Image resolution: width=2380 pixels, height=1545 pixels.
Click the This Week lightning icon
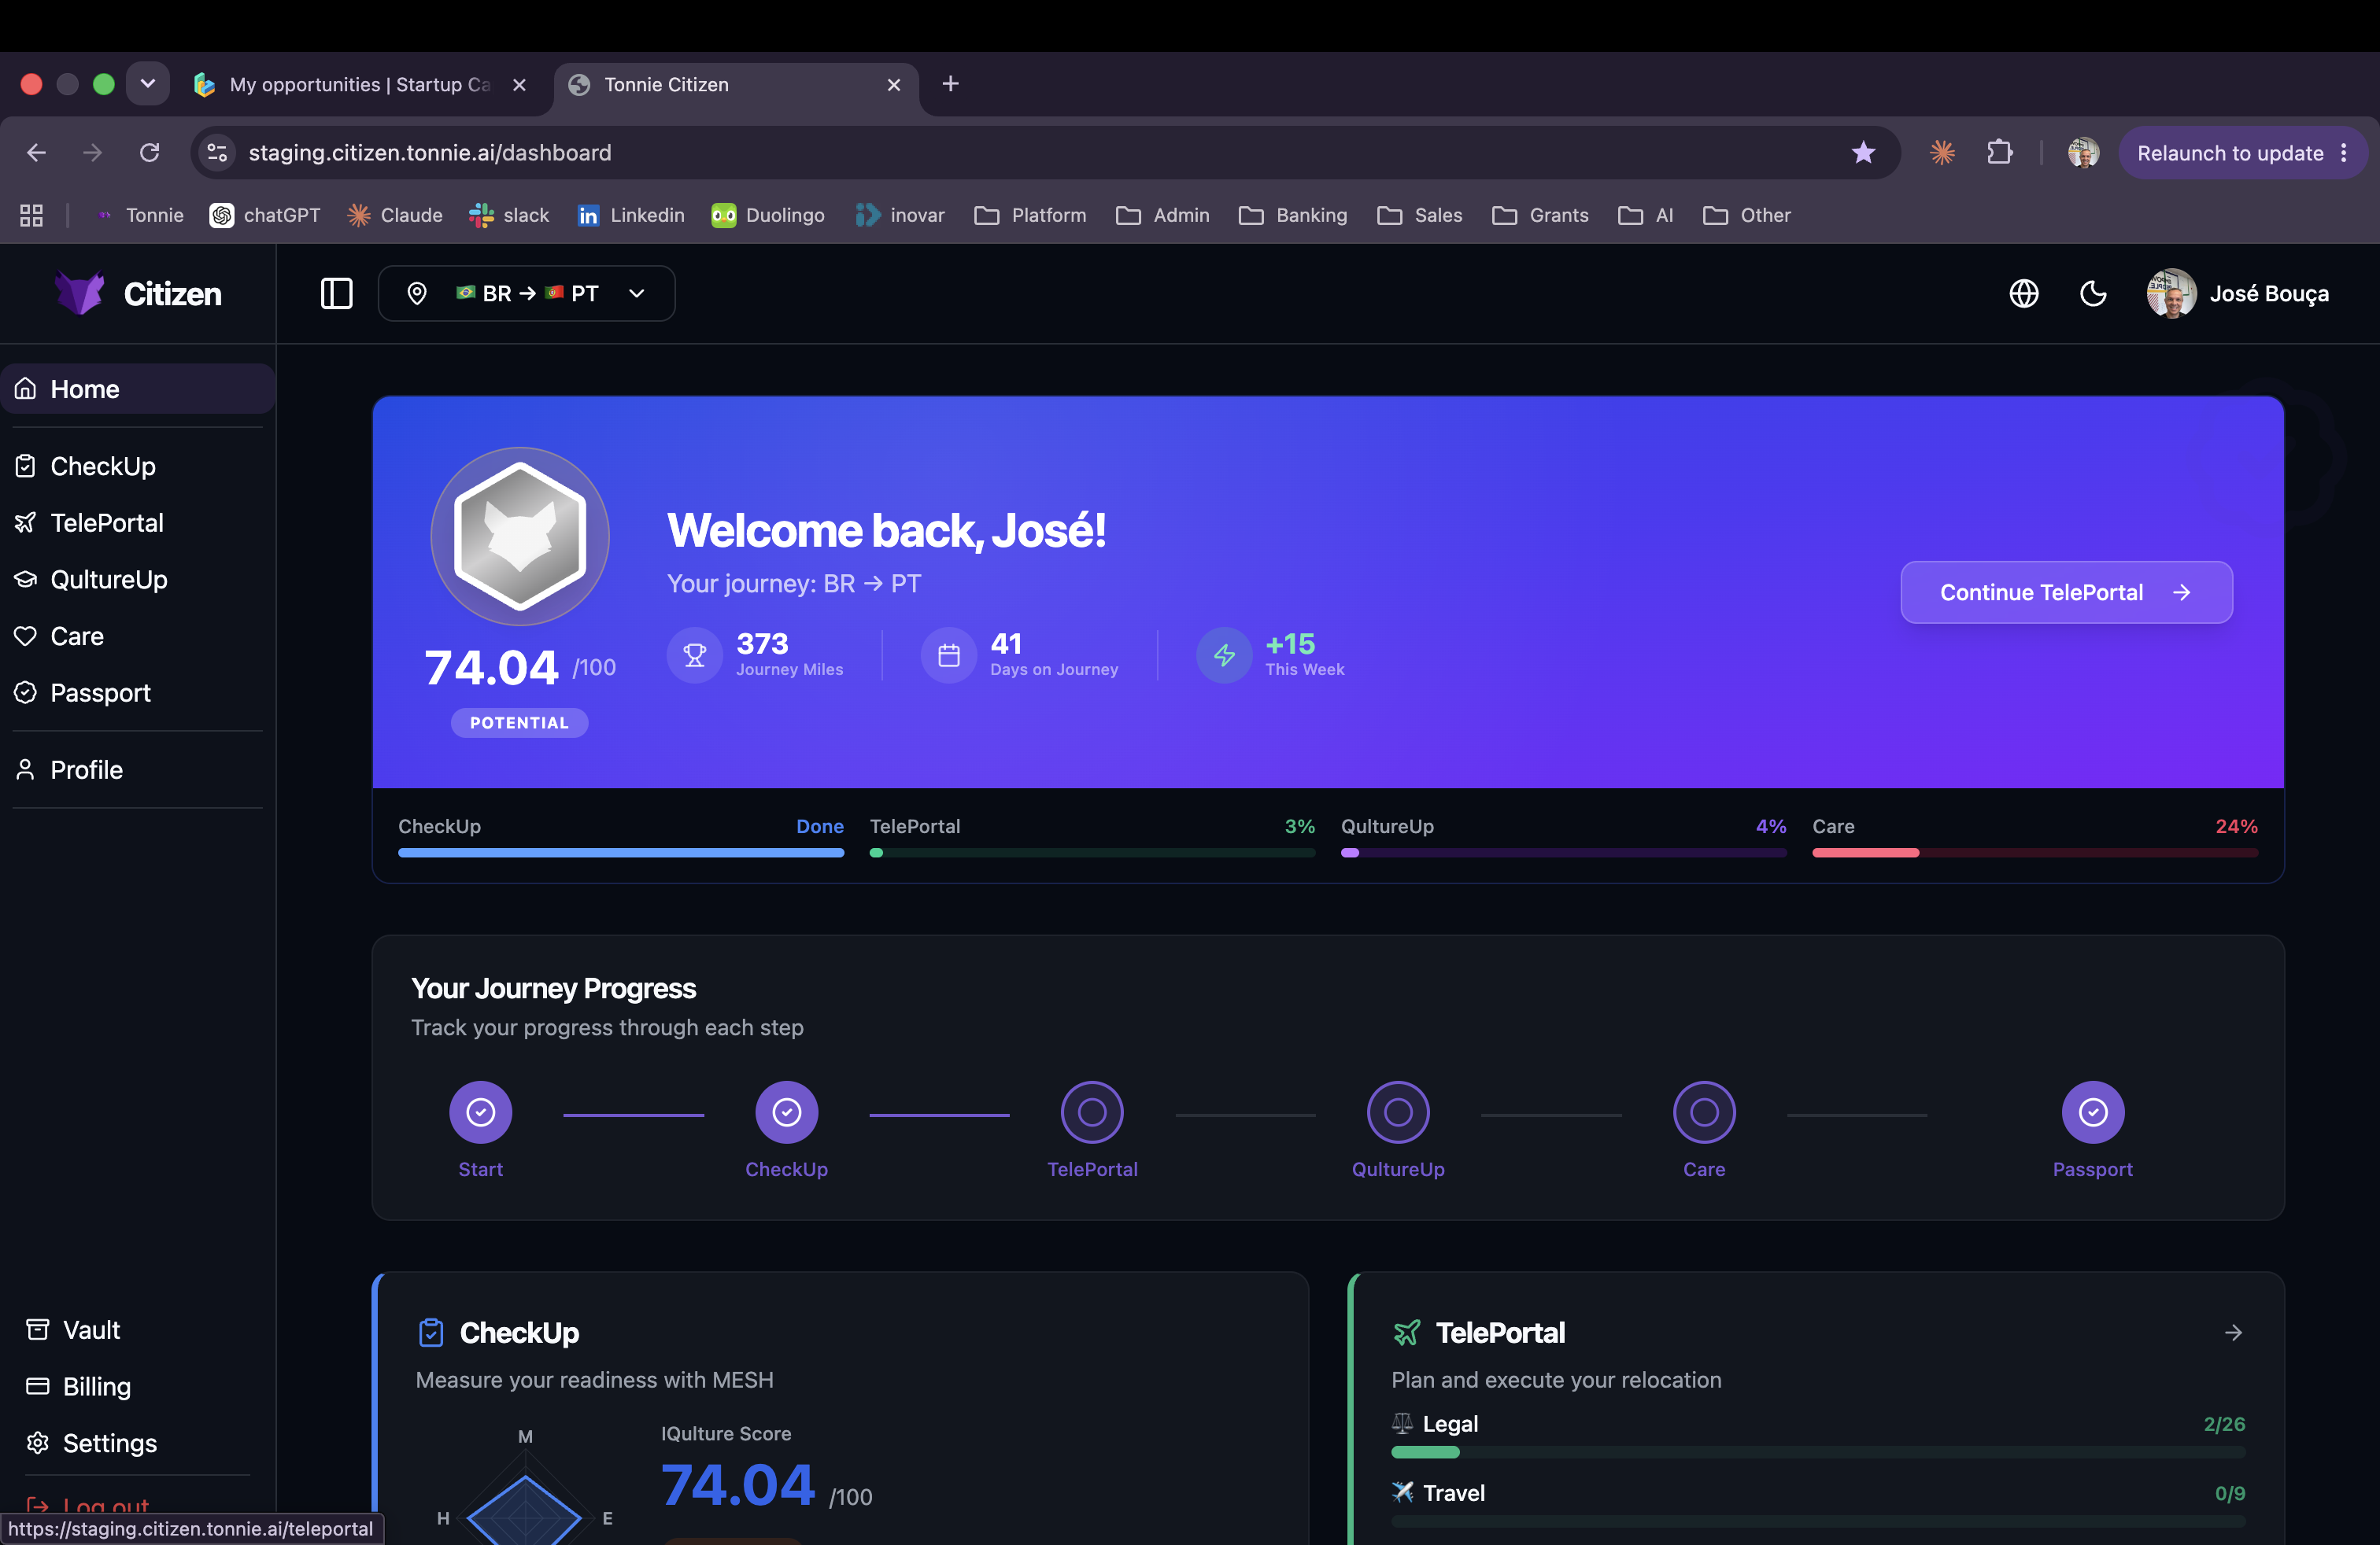[x=1224, y=655]
